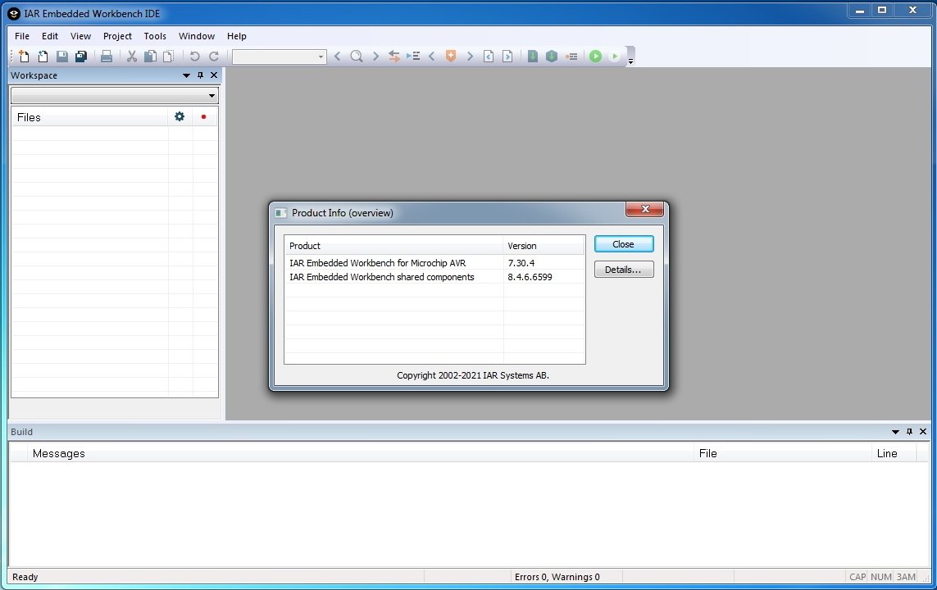The height and width of the screenshot is (590, 937).
Task: Click the Cut scissors icon
Action: click(x=131, y=57)
